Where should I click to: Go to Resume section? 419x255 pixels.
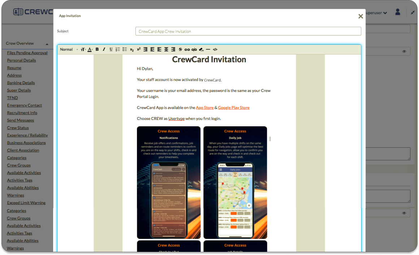click(x=14, y=68)
